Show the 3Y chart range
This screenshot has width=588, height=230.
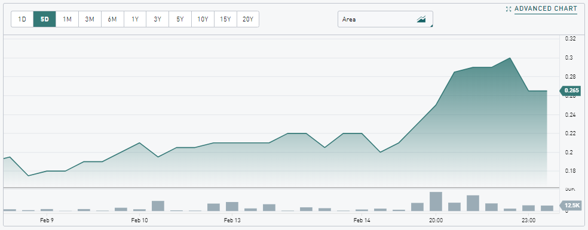(158, 19)
